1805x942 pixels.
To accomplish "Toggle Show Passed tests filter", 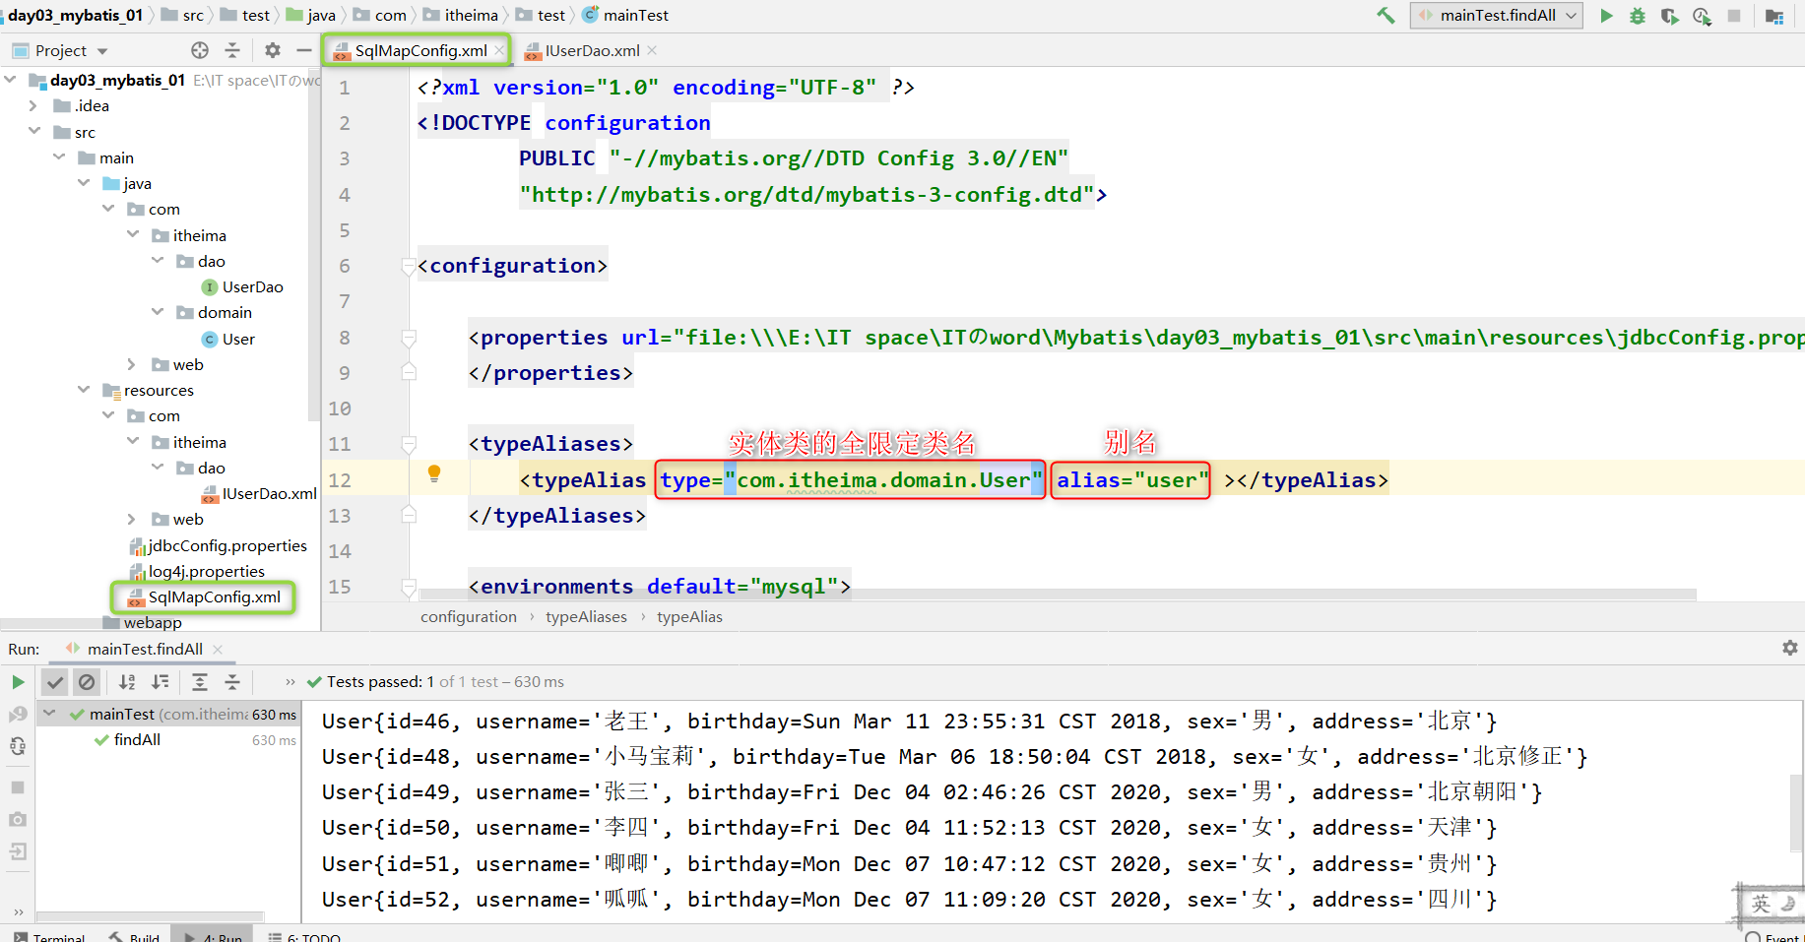I will (x=56, y=682).
